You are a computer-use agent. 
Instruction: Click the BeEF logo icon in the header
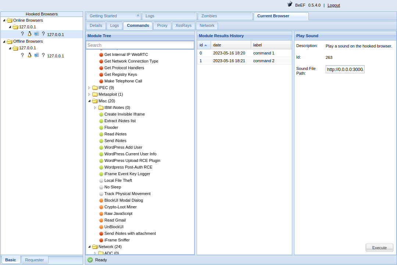coord(290,4)
